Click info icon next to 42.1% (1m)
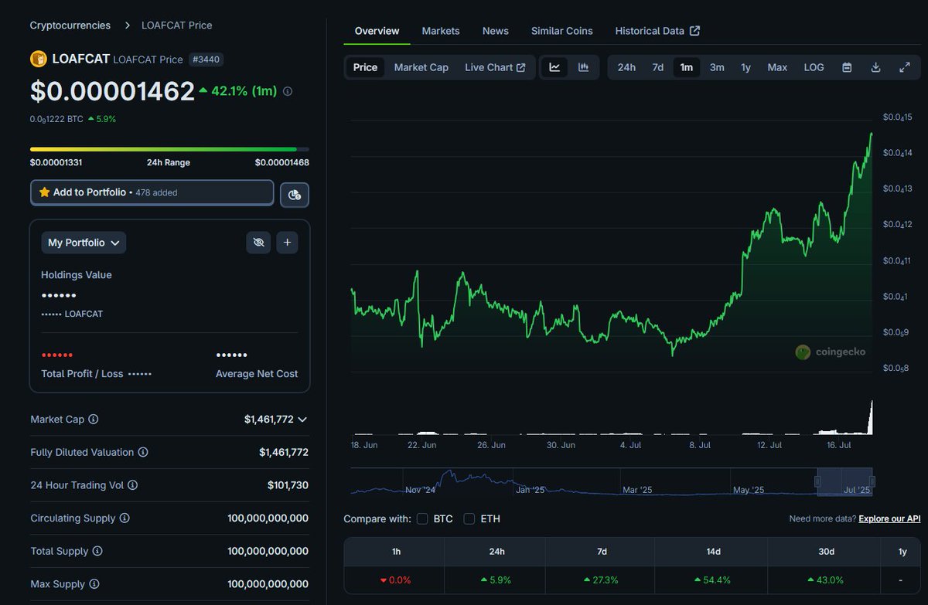 [288, 91]
